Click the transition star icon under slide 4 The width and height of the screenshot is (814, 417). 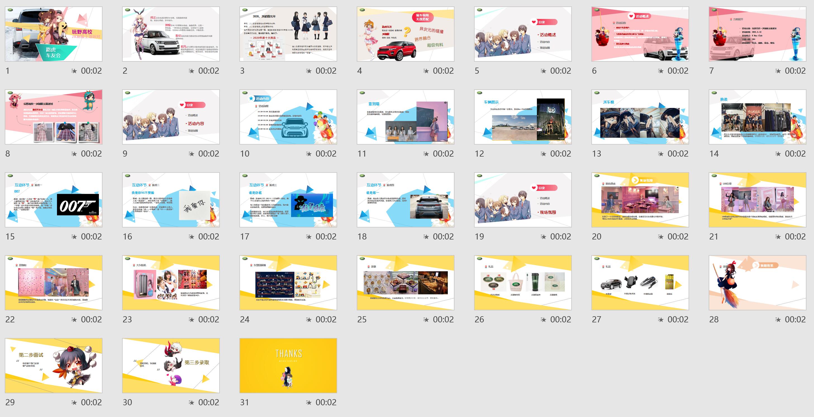[426, 71]
